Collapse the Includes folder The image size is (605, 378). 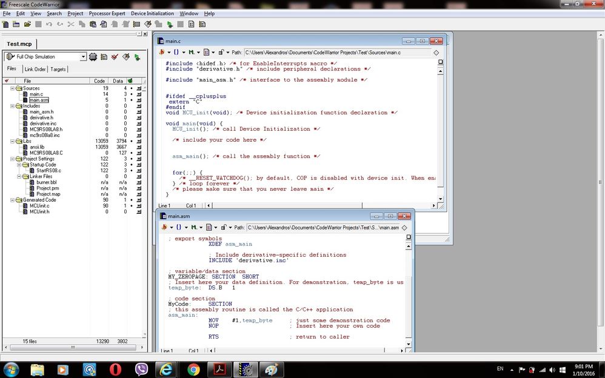12,105
